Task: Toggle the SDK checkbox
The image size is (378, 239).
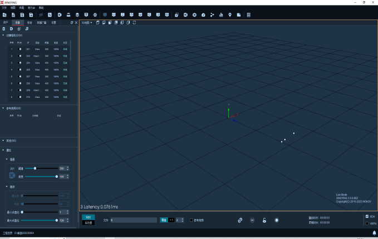Action: (x=367, y=217)
